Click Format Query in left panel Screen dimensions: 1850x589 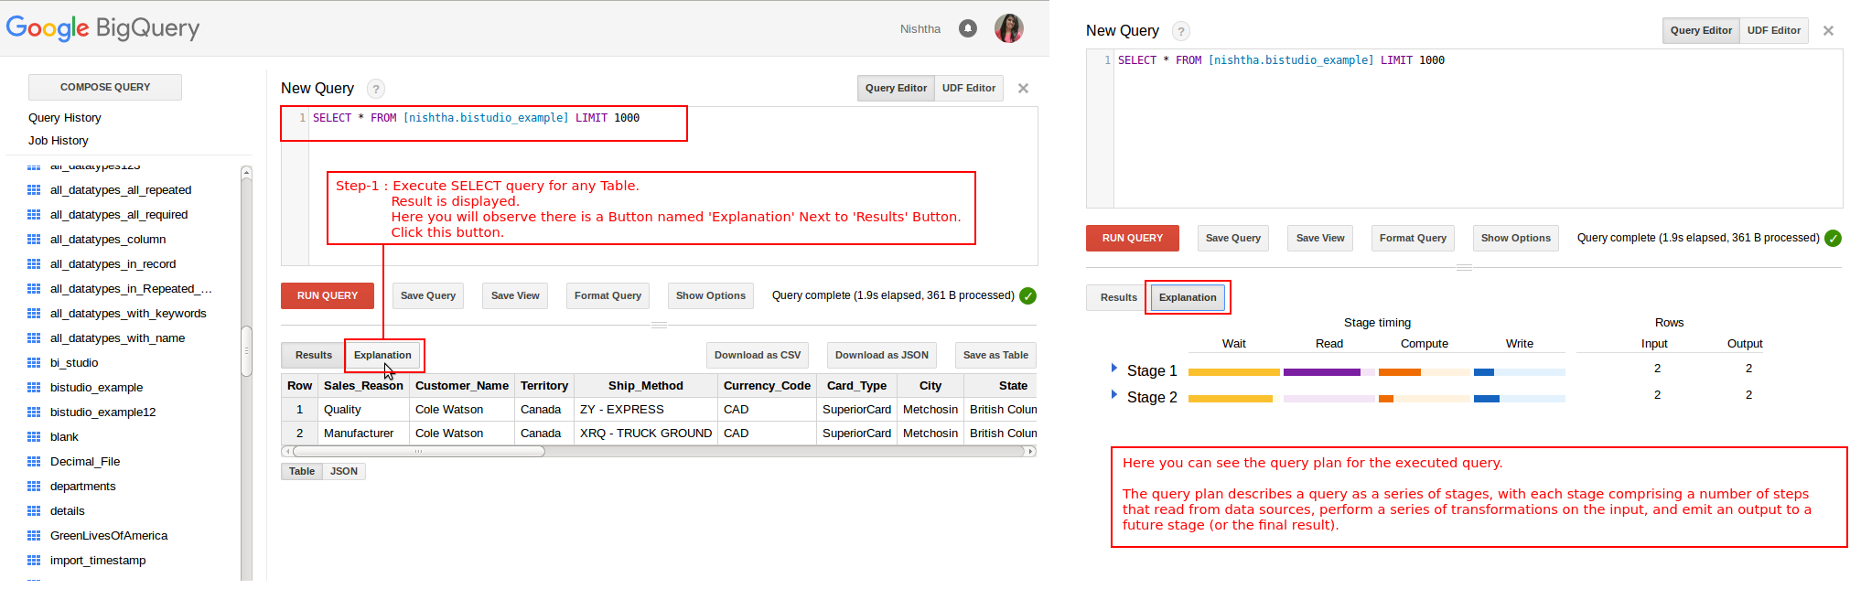point(608,295)
